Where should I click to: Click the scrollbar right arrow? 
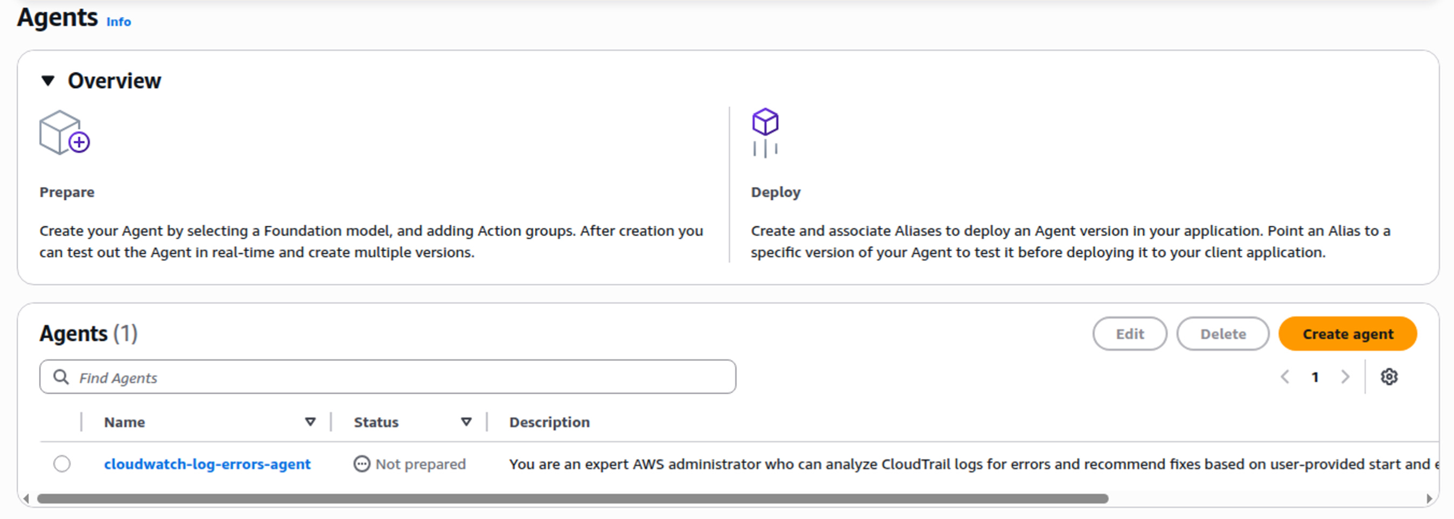point(1429,499)
